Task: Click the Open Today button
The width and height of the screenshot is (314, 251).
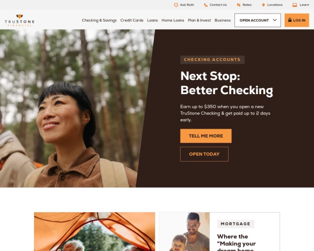Action: (x=204, y=154)
